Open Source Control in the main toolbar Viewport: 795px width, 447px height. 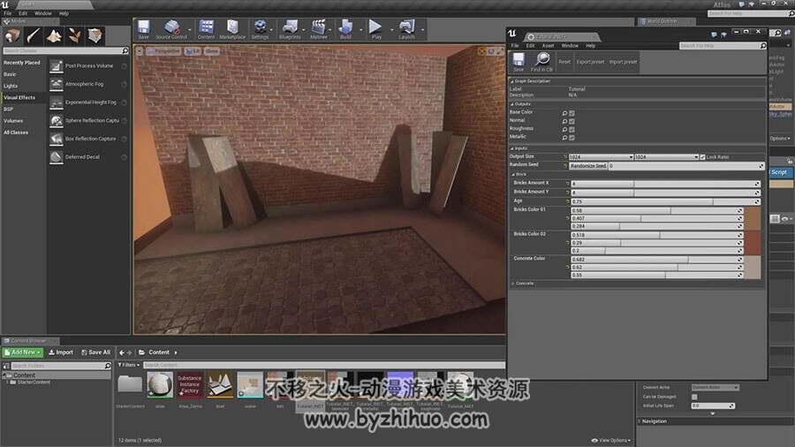pos(171,29)
